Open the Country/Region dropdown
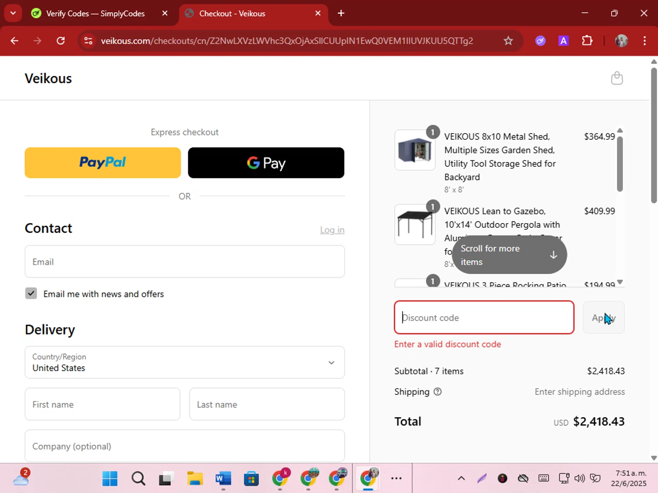Image resolution: width=658 pixels, height=493 pixels. tap(185, 362)
